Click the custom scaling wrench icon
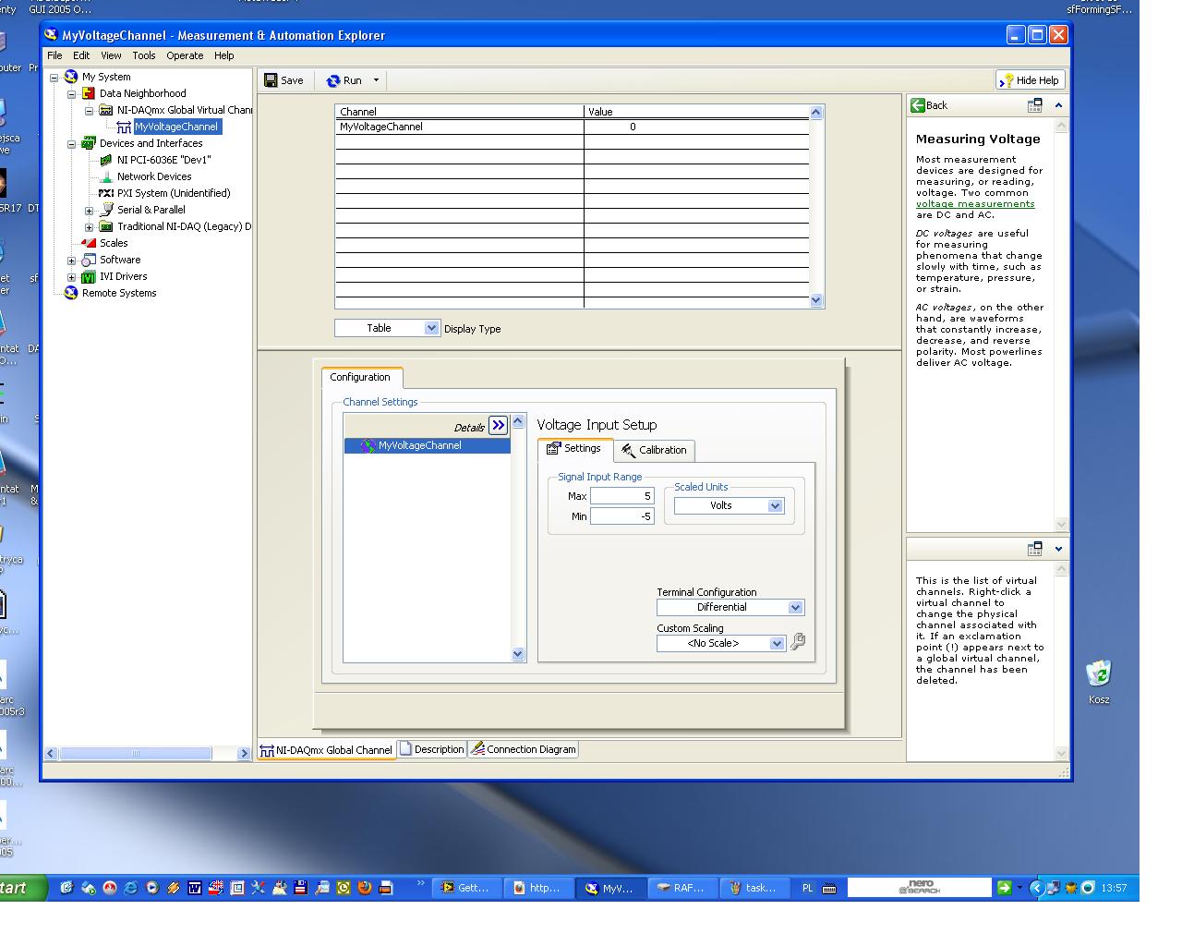Screen dimensions: 1182x946 [799, 641]
